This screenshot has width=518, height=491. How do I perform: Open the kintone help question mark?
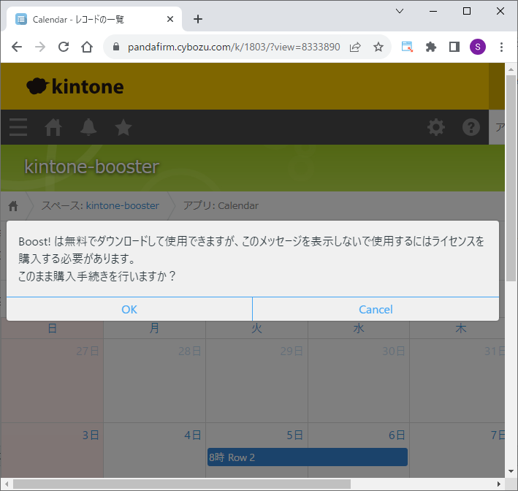pos(471,127)
